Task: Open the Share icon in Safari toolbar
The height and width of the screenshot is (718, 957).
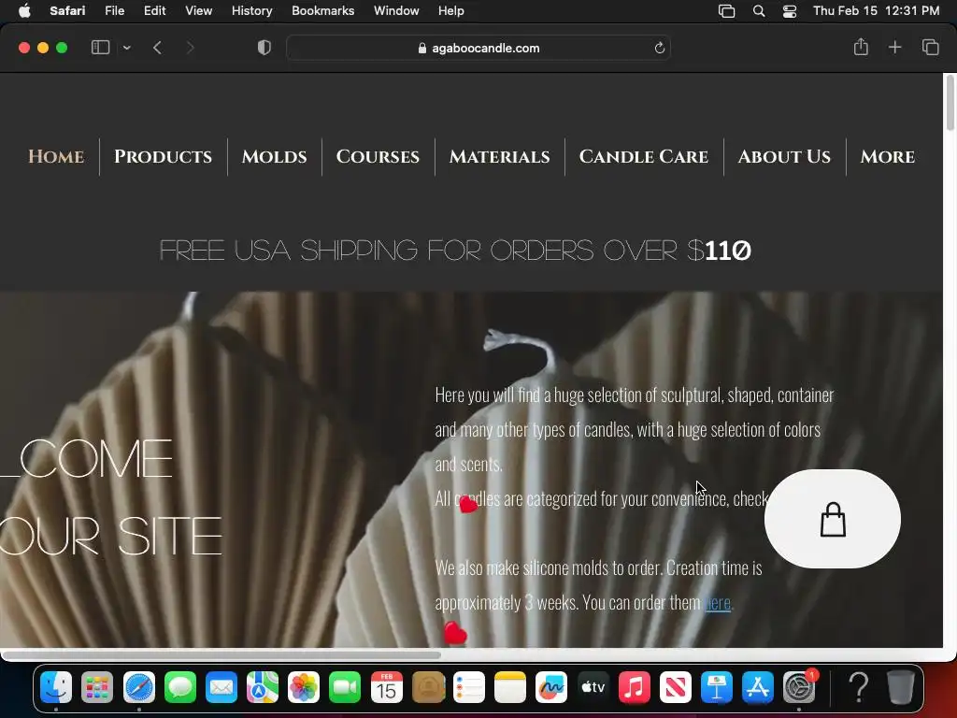Action: 861,47
